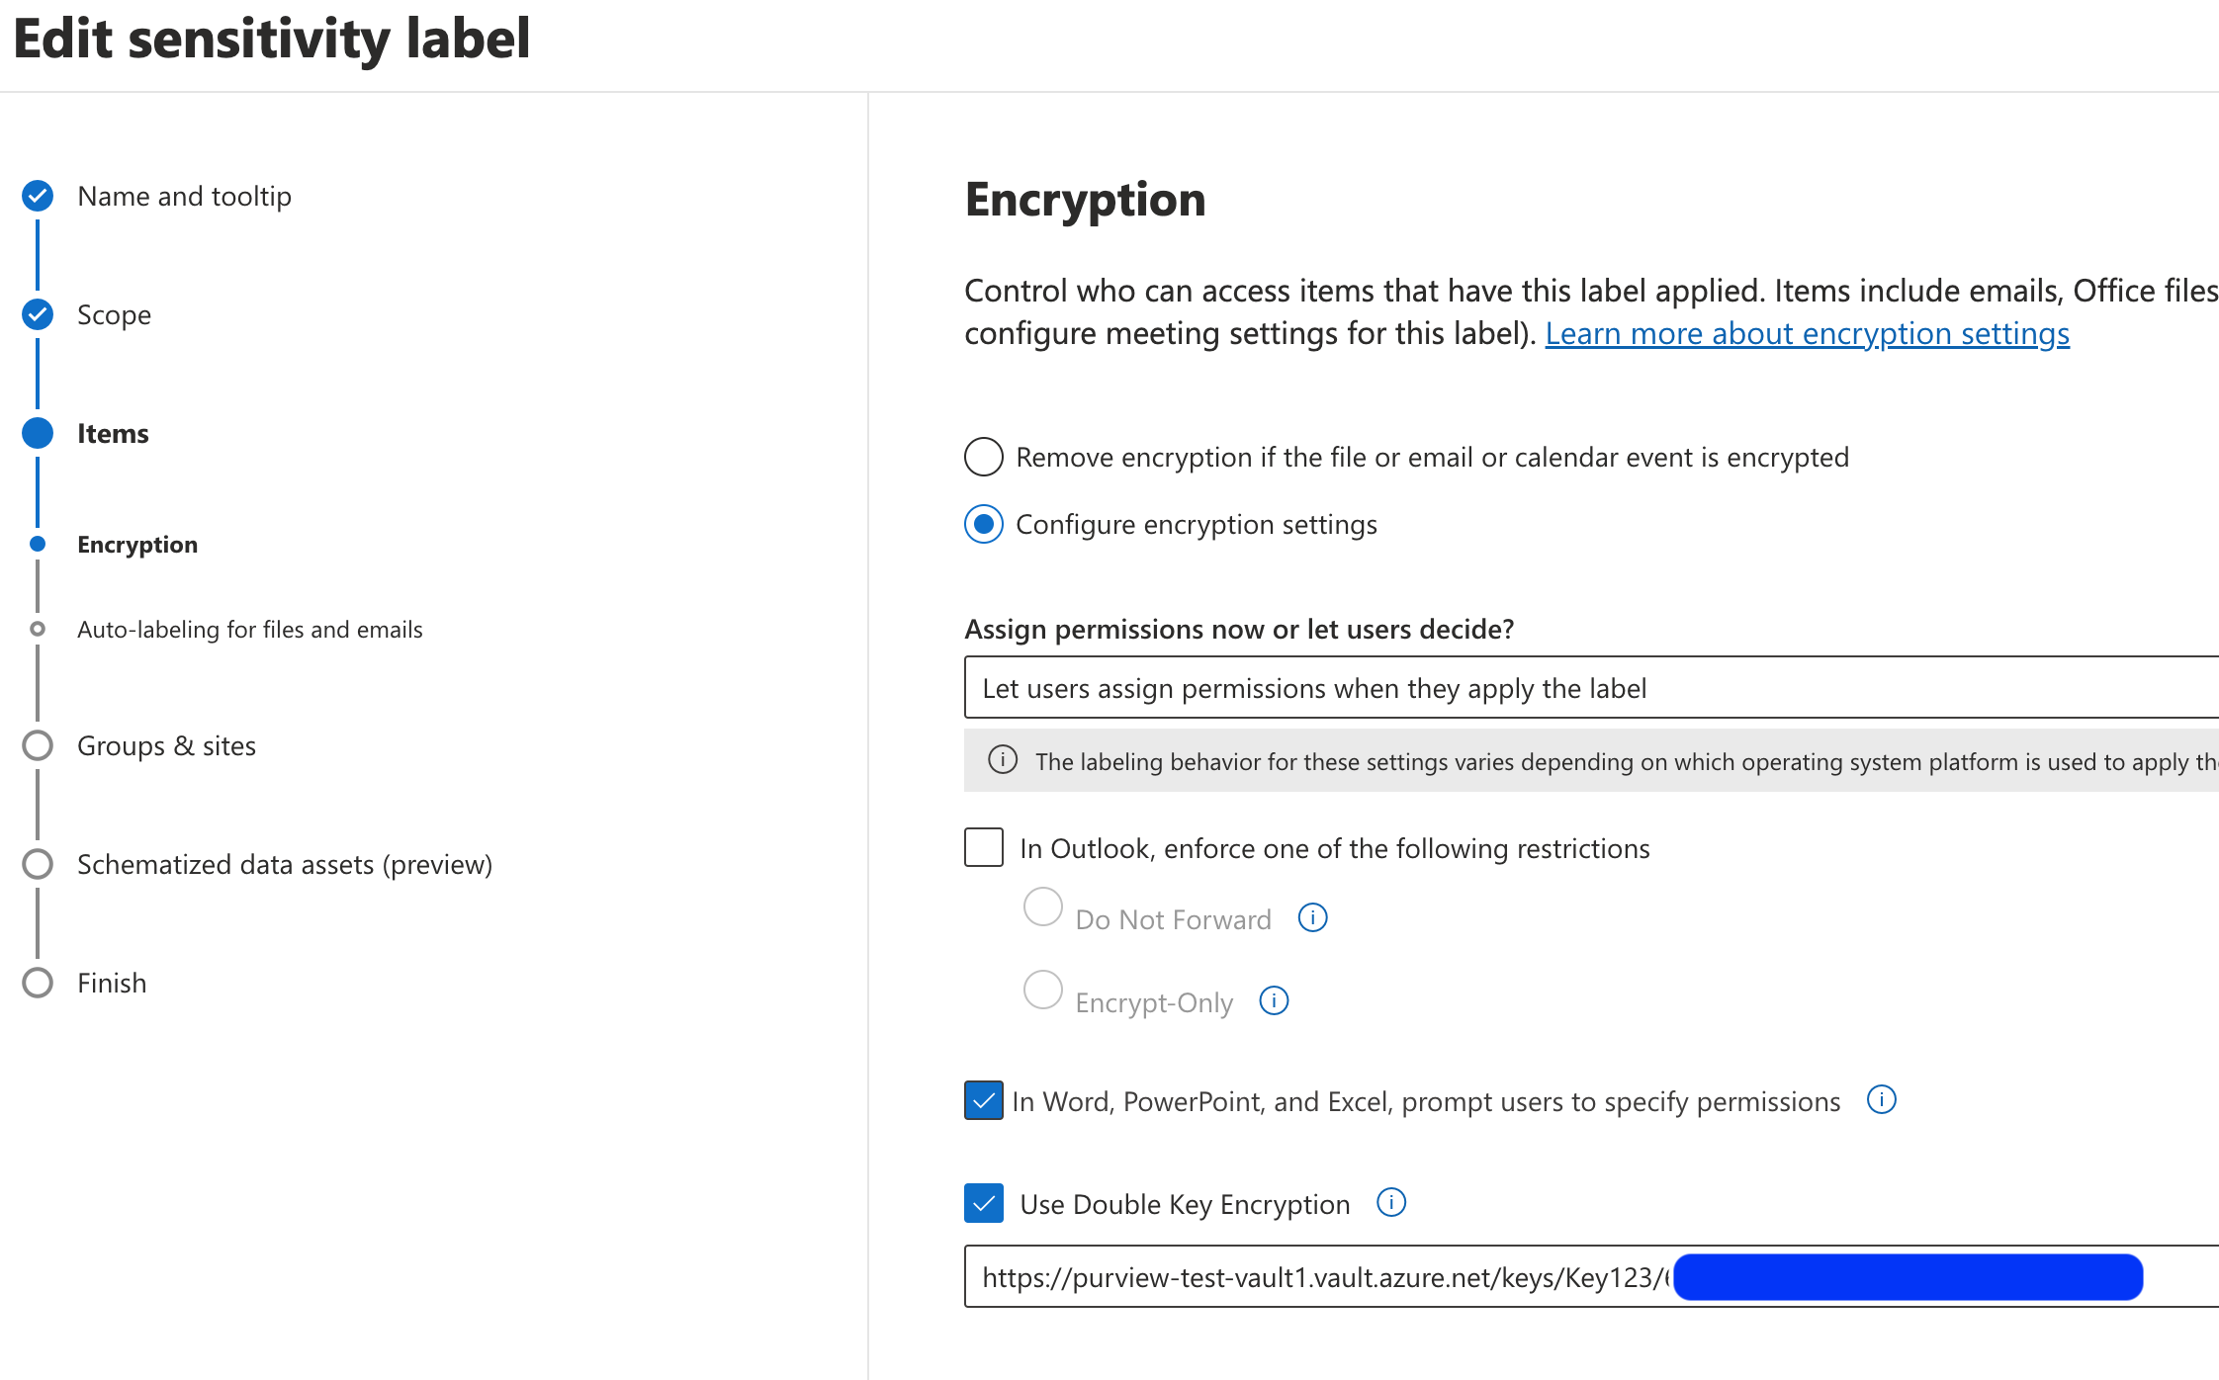Open the assign permissions dropdown

[1582, 688]
